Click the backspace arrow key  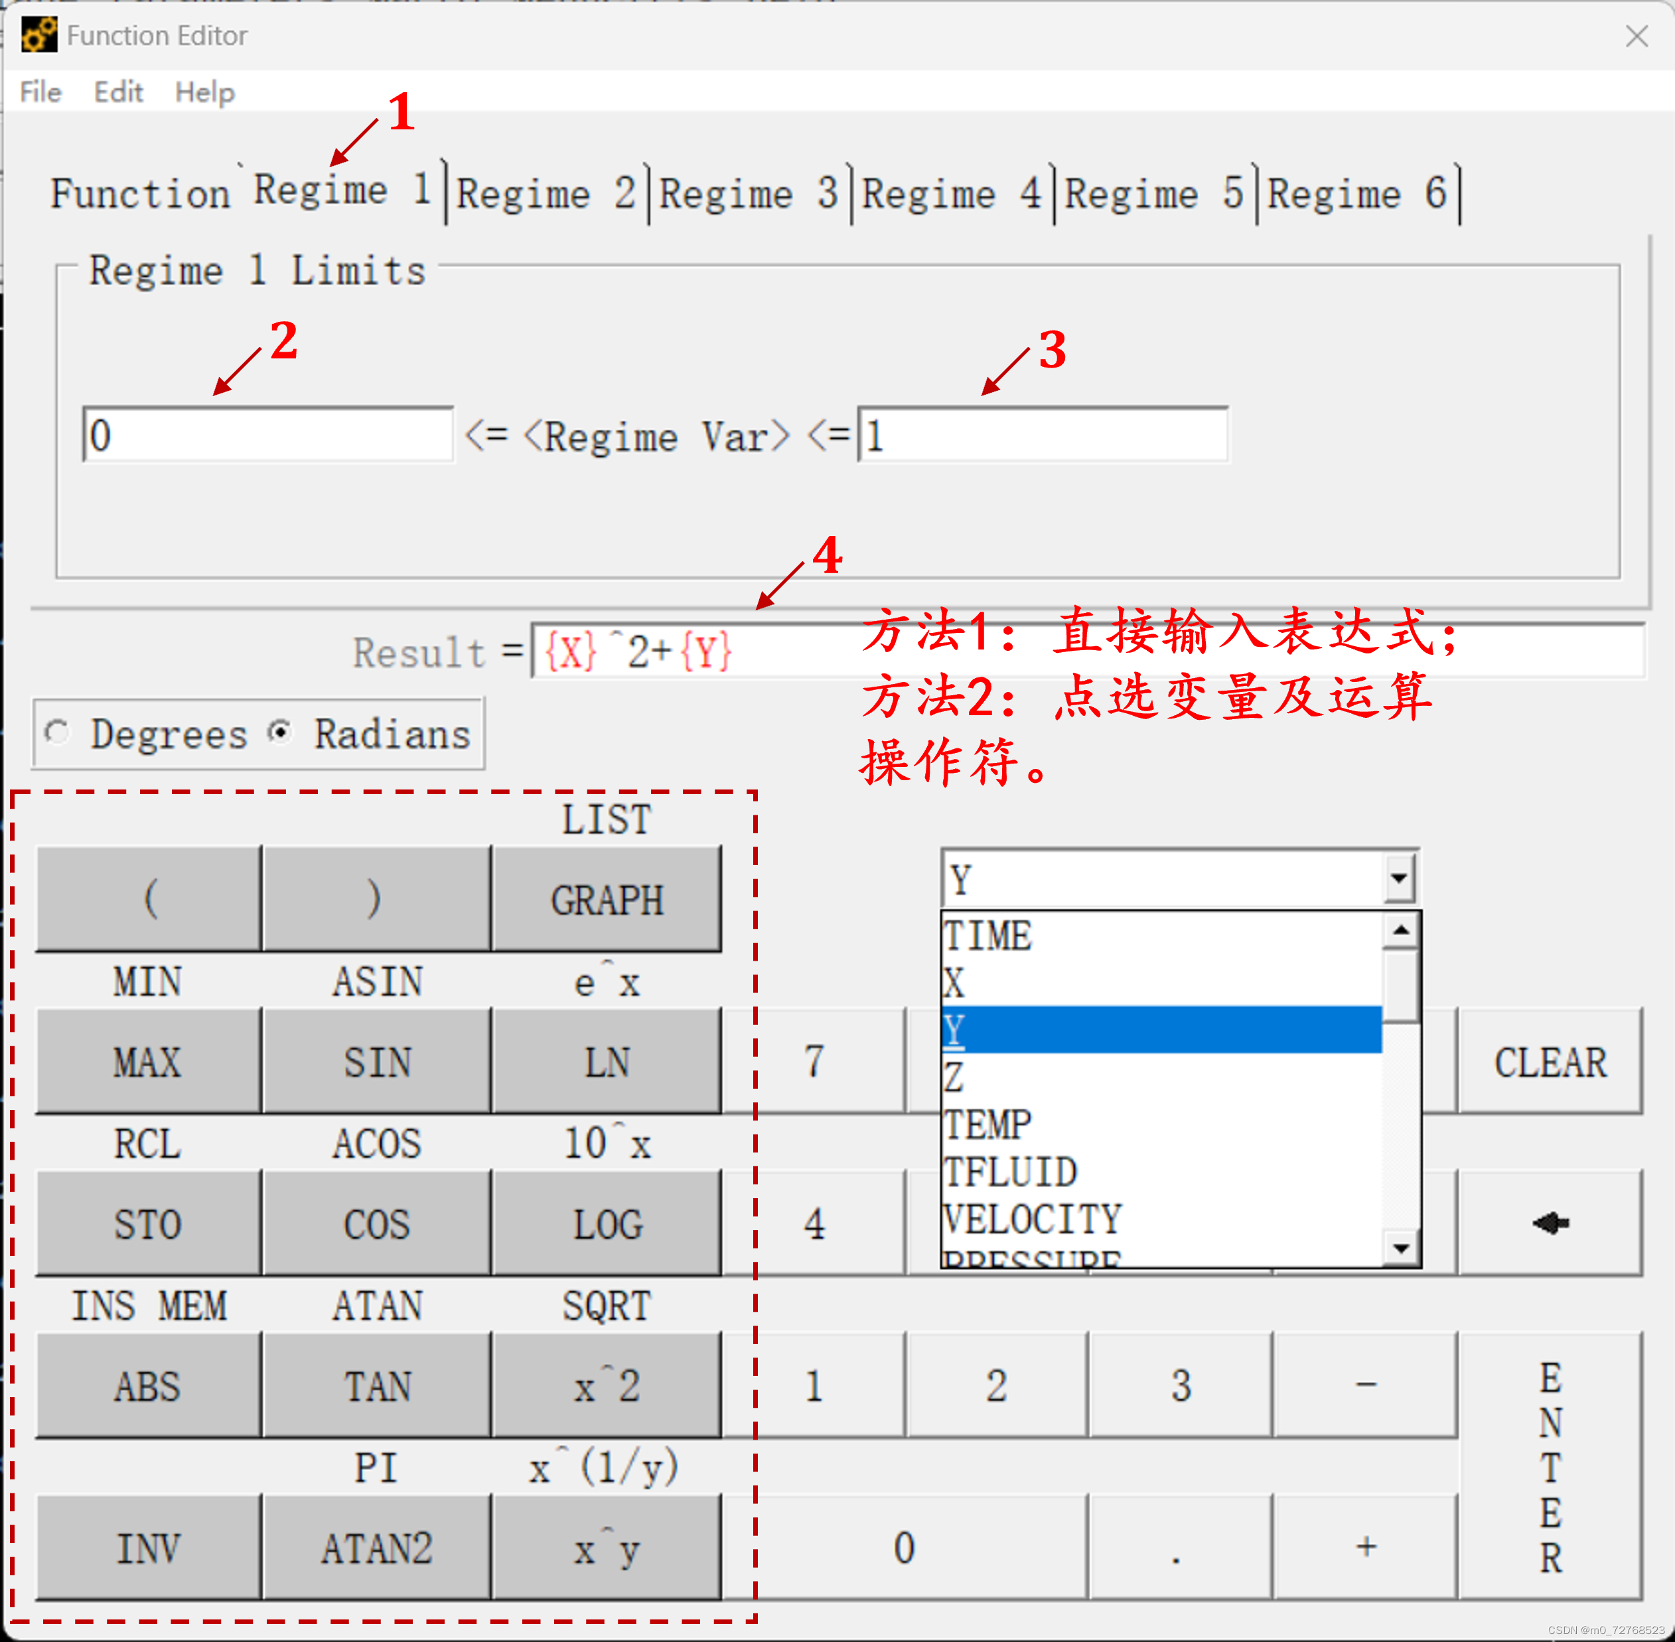1550,1223
